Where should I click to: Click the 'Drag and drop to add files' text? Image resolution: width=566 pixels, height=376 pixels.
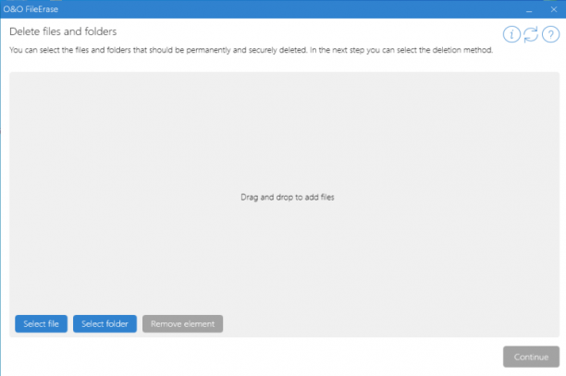click(x=288, y=197)
